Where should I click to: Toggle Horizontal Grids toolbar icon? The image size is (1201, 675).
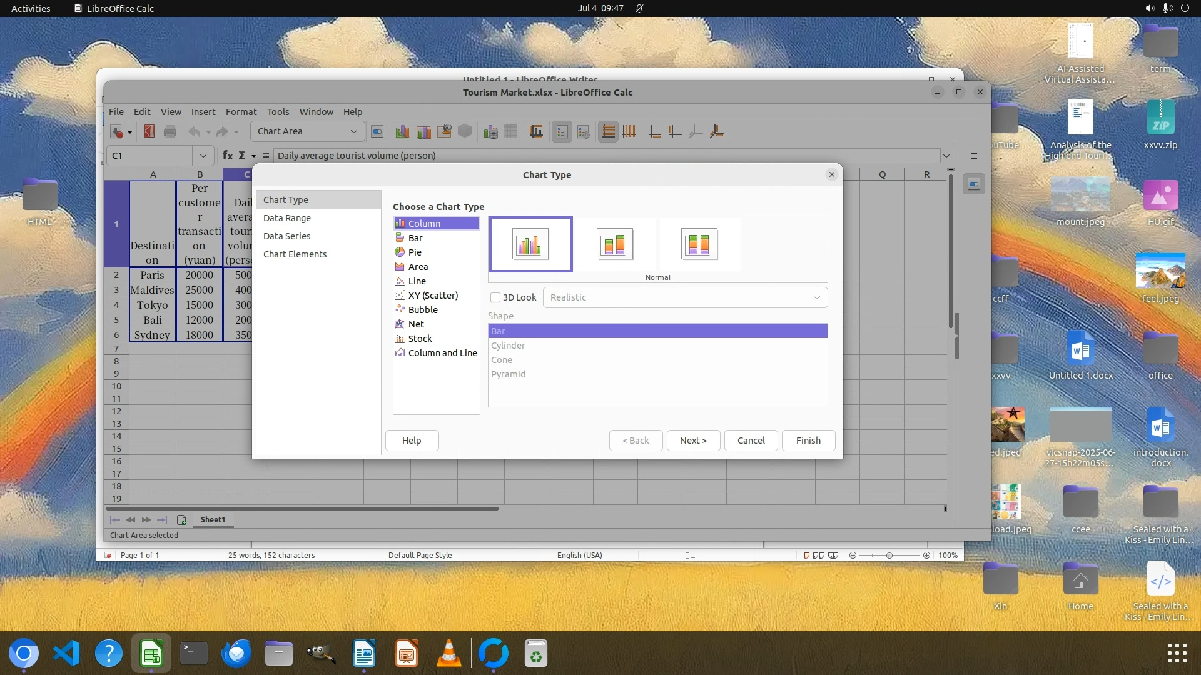[608, 132]
